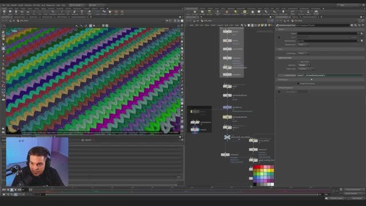Viewport: 366px width, 206px height.
Task: Jump to first frame on playbar
Action: (x=4, y=190)
